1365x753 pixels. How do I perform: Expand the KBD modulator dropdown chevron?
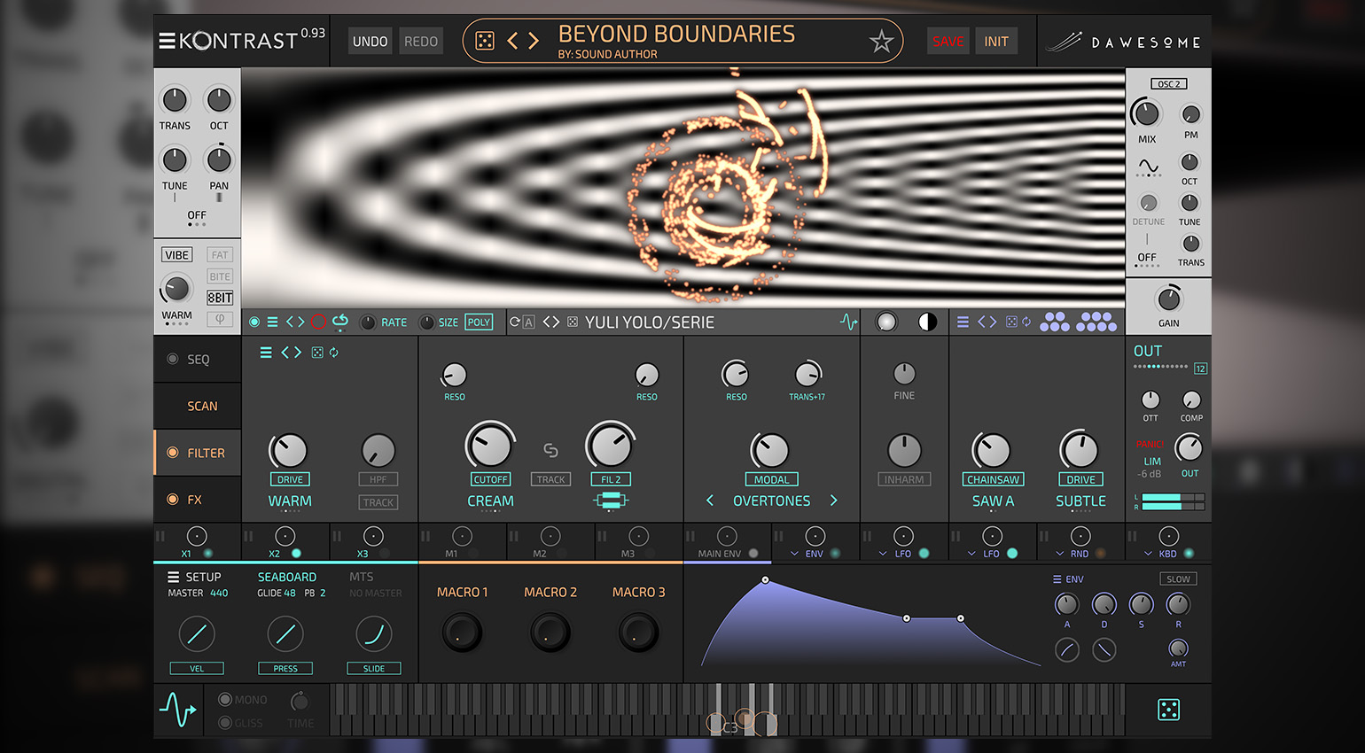pyautogui.click(x=1148, y=554)
